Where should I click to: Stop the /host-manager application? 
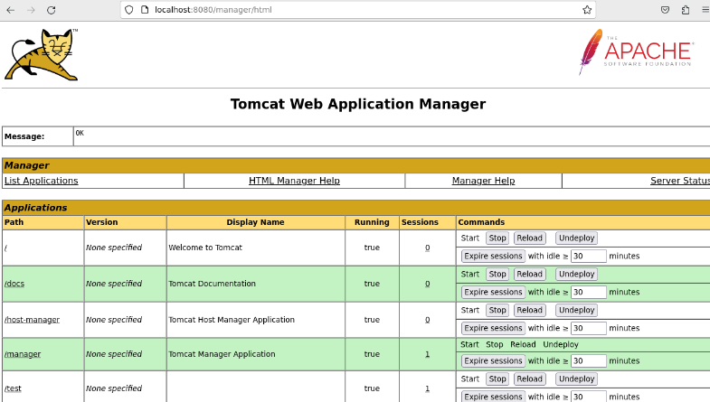point(497,310)
